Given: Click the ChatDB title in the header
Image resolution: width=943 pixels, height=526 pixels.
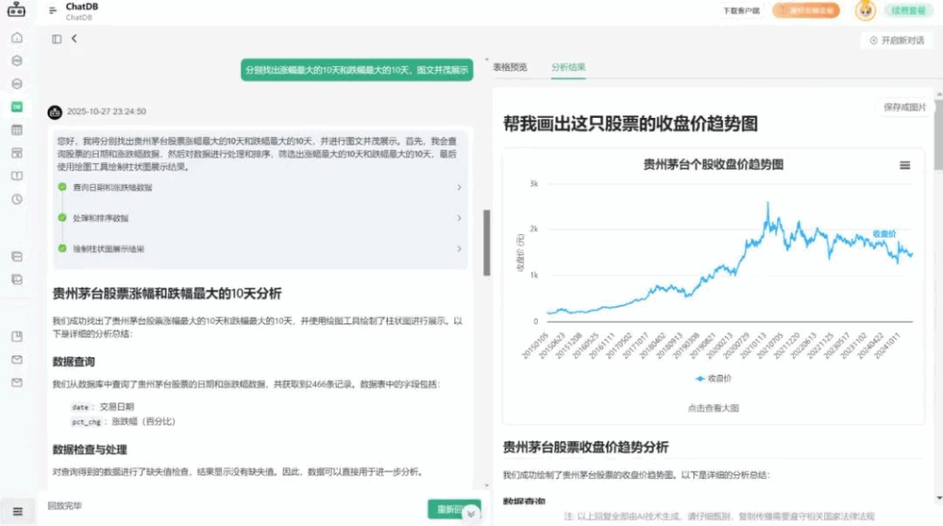Looking at the screenshot, I should click(x=82, y=6).
